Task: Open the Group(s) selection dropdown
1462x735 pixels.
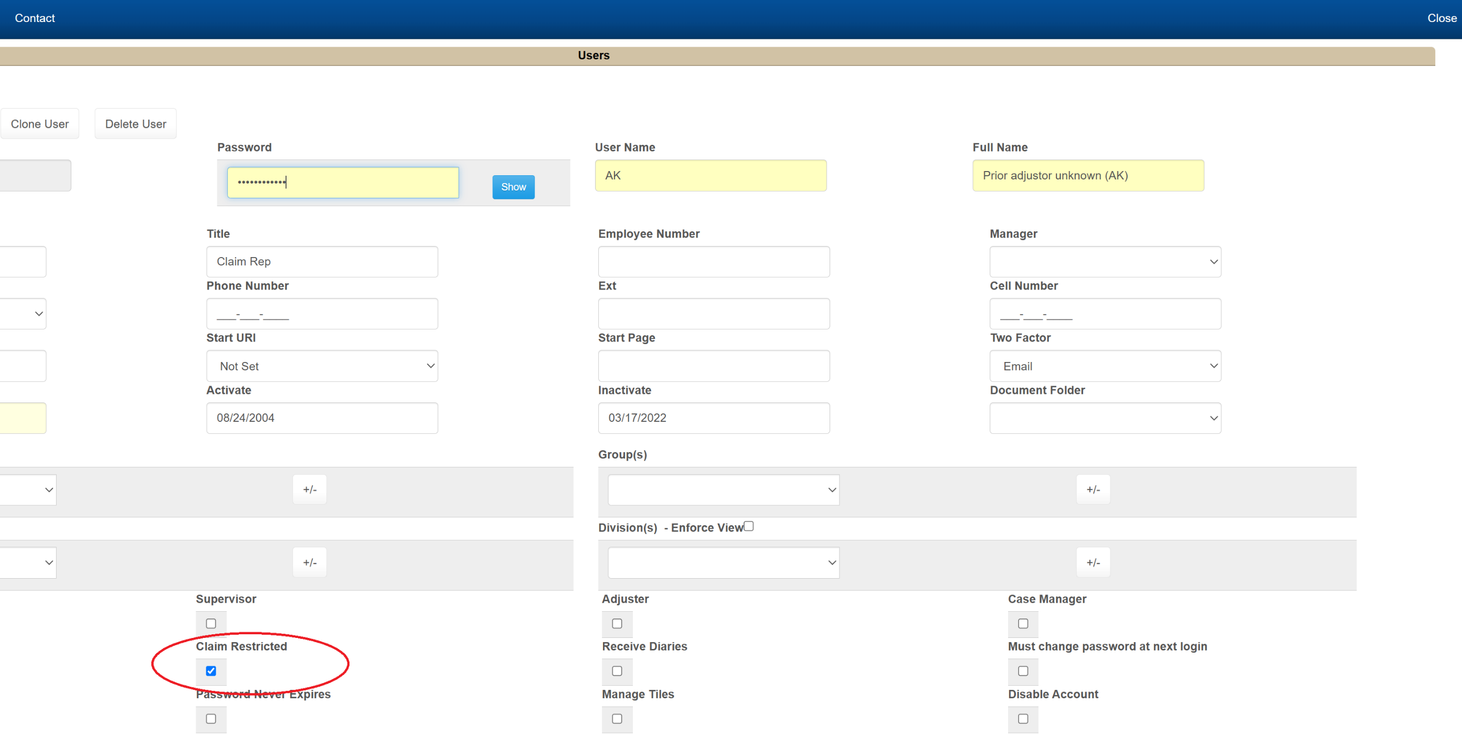Action: [723, 489]
